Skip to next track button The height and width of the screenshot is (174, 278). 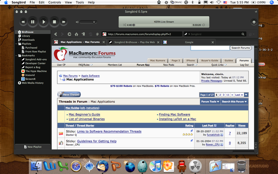coord(64,22)
